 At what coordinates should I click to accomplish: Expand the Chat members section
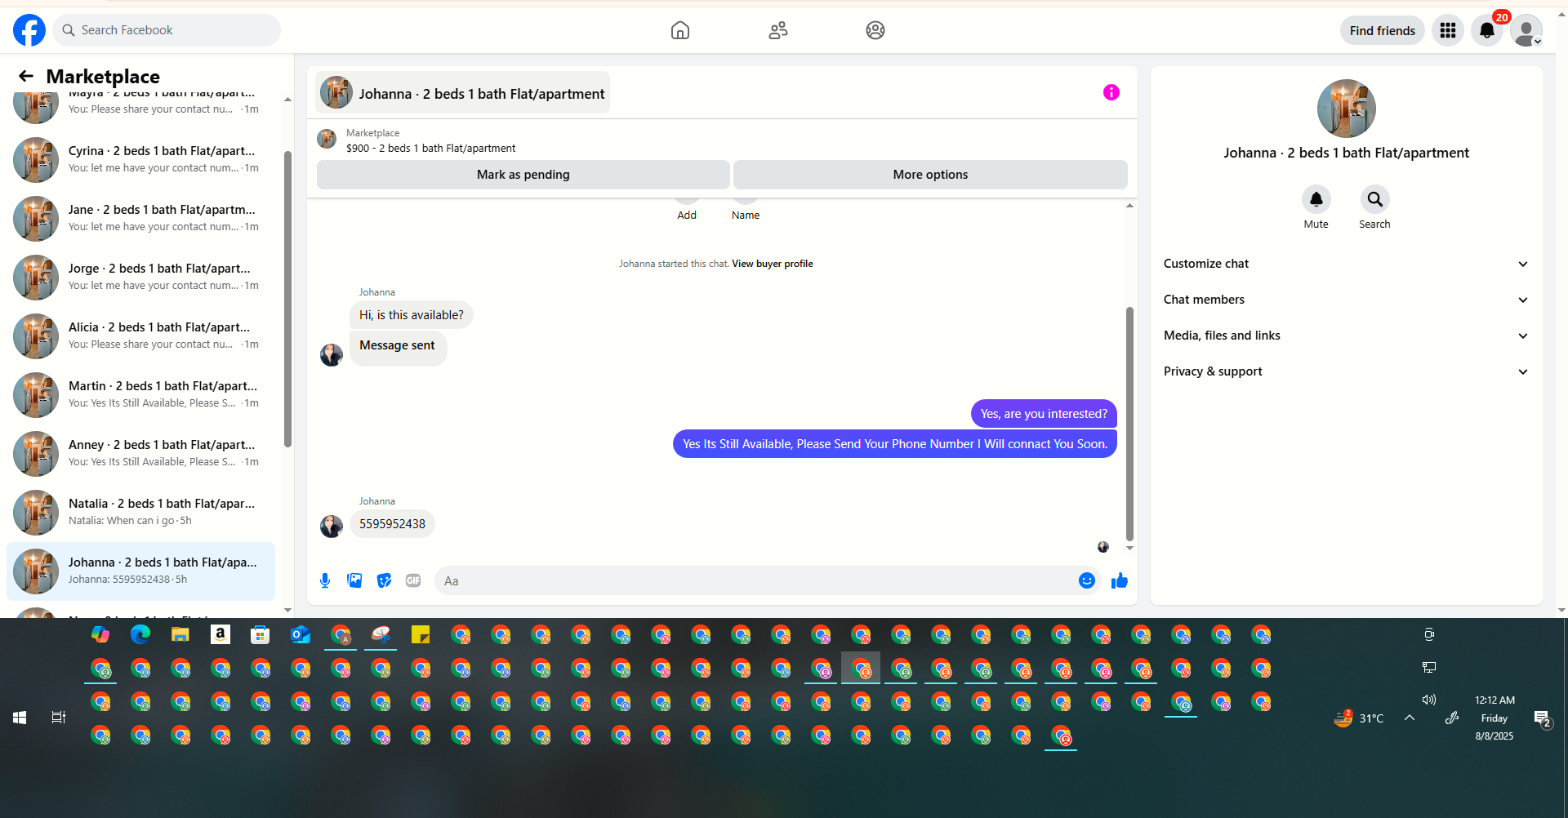[x=1346, y=300]
